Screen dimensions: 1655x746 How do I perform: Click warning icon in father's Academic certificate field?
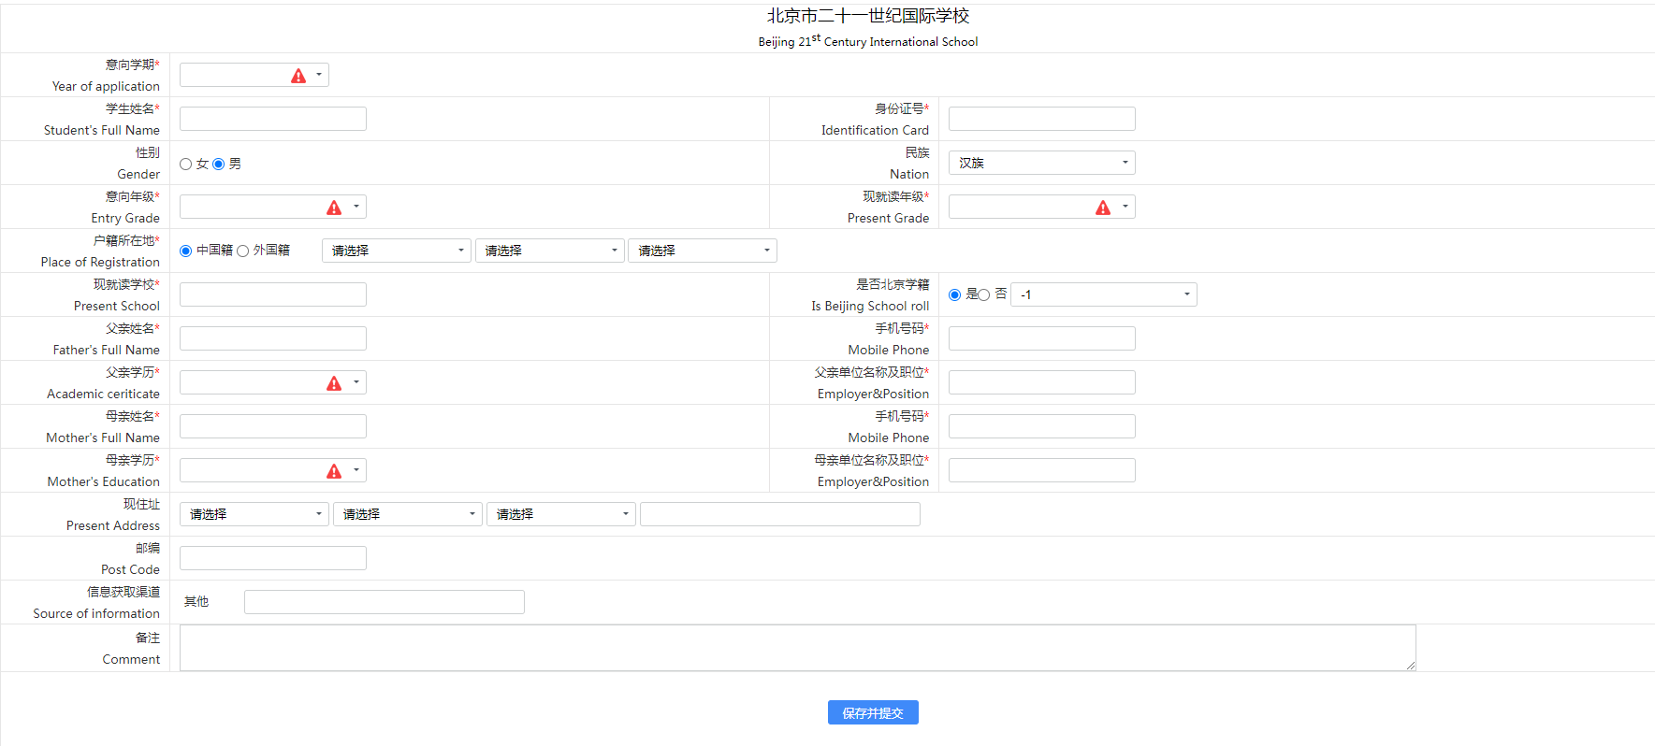pyautogui.click(x=334, y=383)
